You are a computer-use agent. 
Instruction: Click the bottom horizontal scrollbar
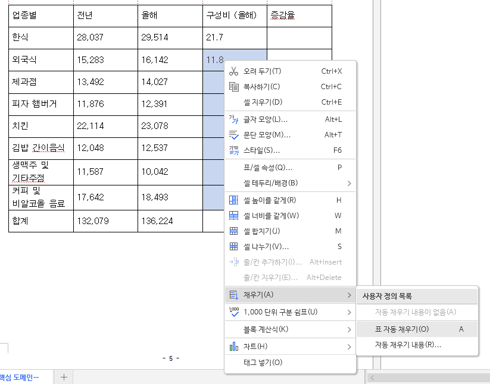tap(429, 378)
